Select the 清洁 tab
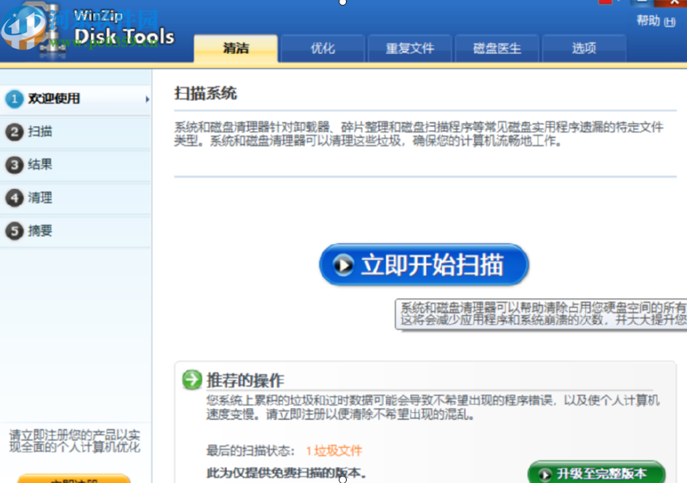This screenshot has height=483, width=687. pyautogui.click(x=235, y=48)
